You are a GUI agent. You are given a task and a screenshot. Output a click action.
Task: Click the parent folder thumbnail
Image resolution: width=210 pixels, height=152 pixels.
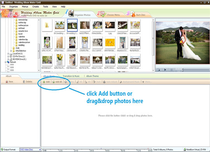pyautogui.click(x=47, y=25)
